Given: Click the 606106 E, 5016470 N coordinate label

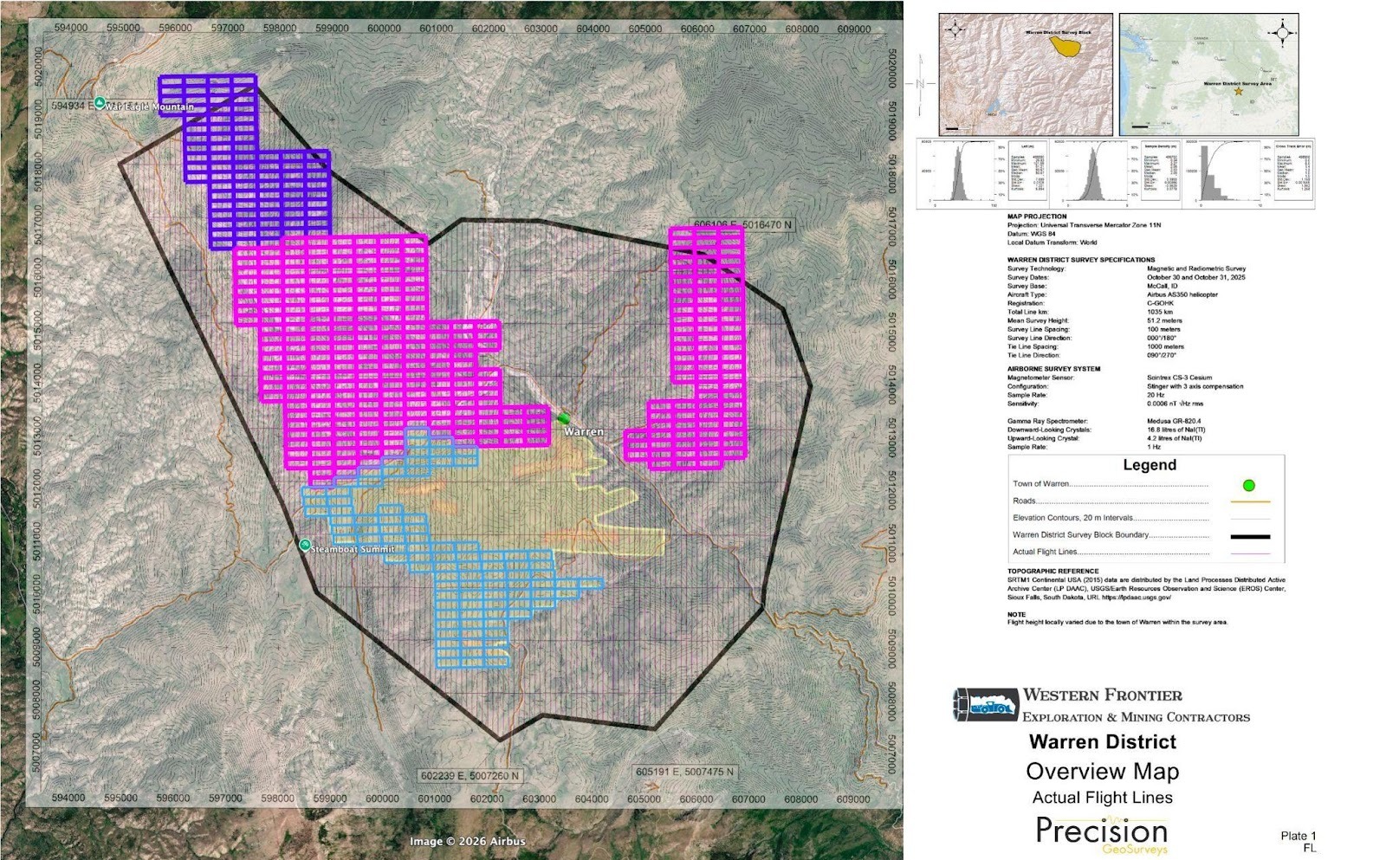Looking at the screenshot, I should (x=742, y=225).
